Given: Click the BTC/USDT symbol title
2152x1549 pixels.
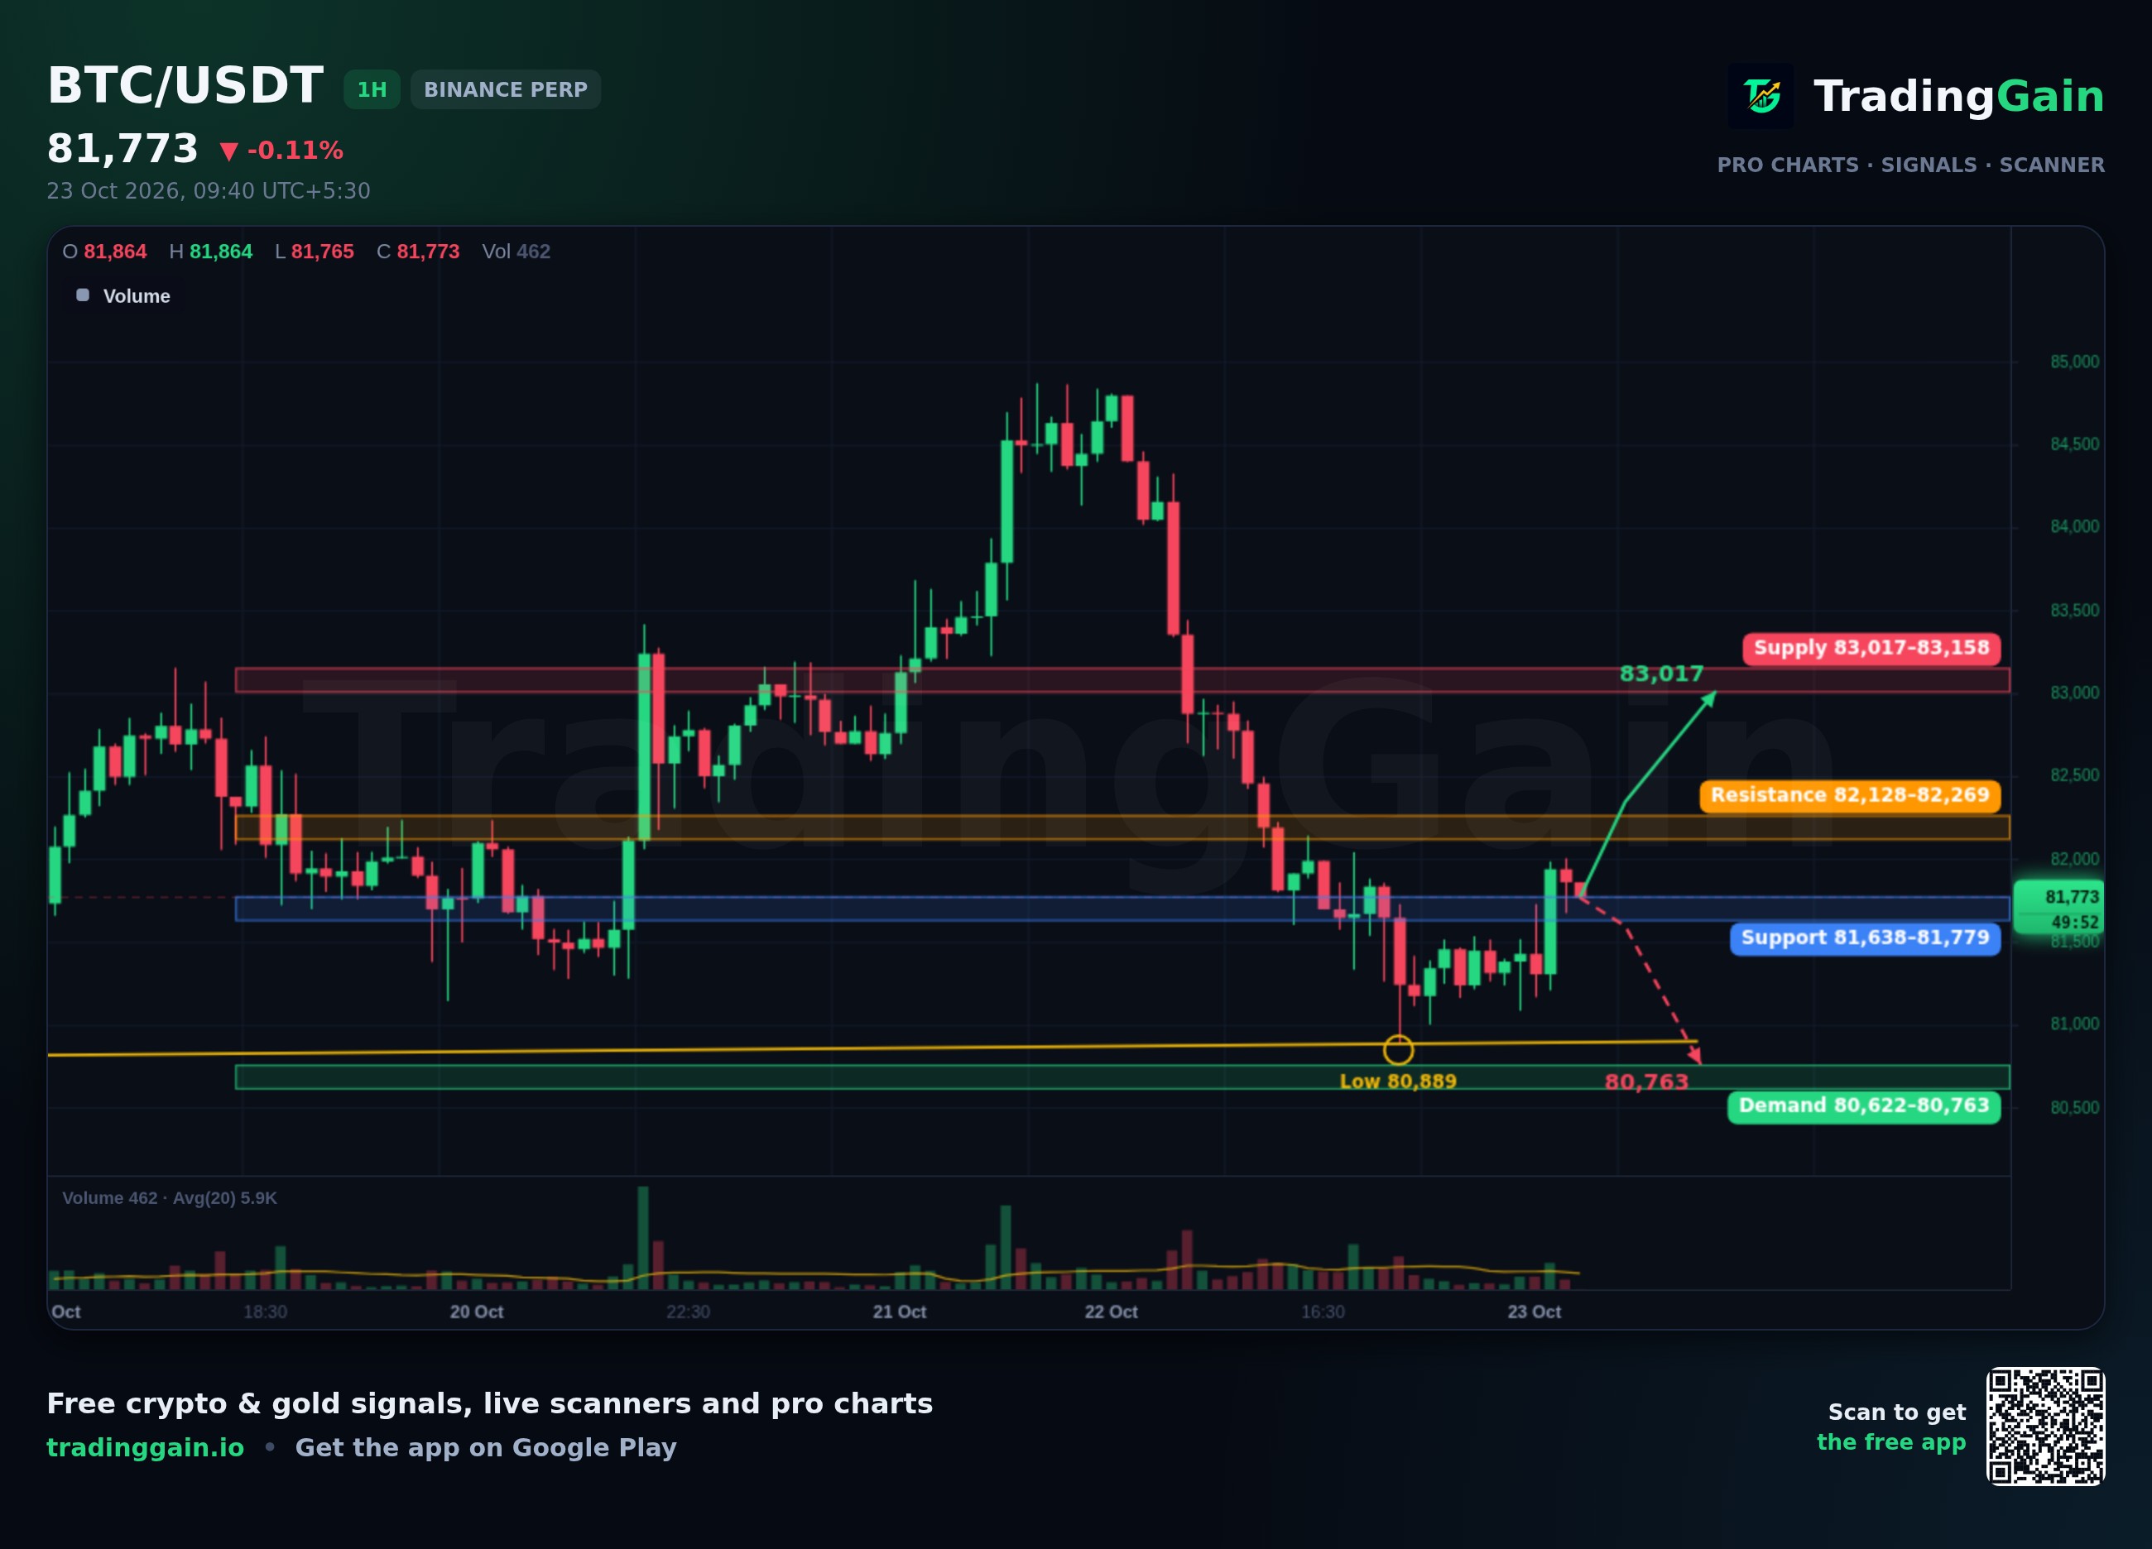Looking at the screenshot, I should pyautogui.click(x=186, y=85).
